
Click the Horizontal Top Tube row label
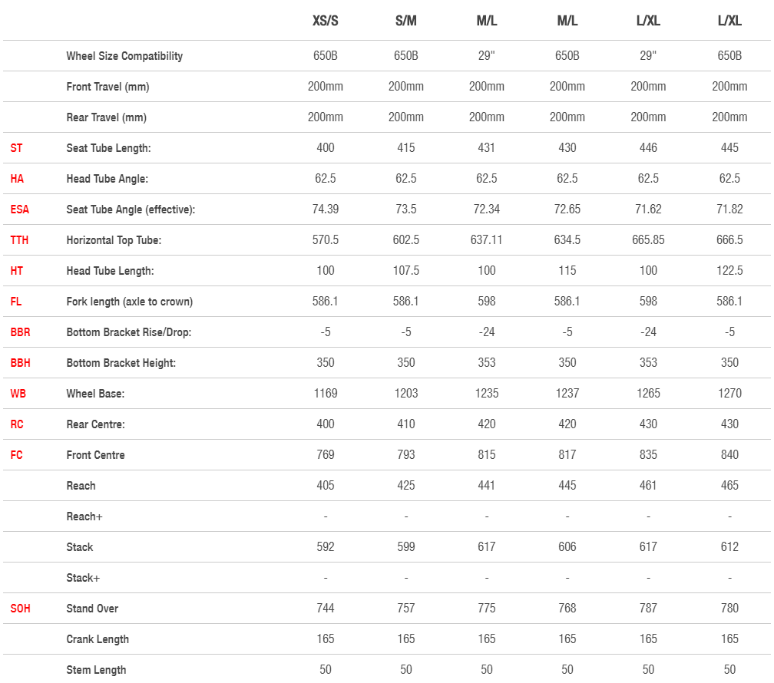(x=114, y=240)
